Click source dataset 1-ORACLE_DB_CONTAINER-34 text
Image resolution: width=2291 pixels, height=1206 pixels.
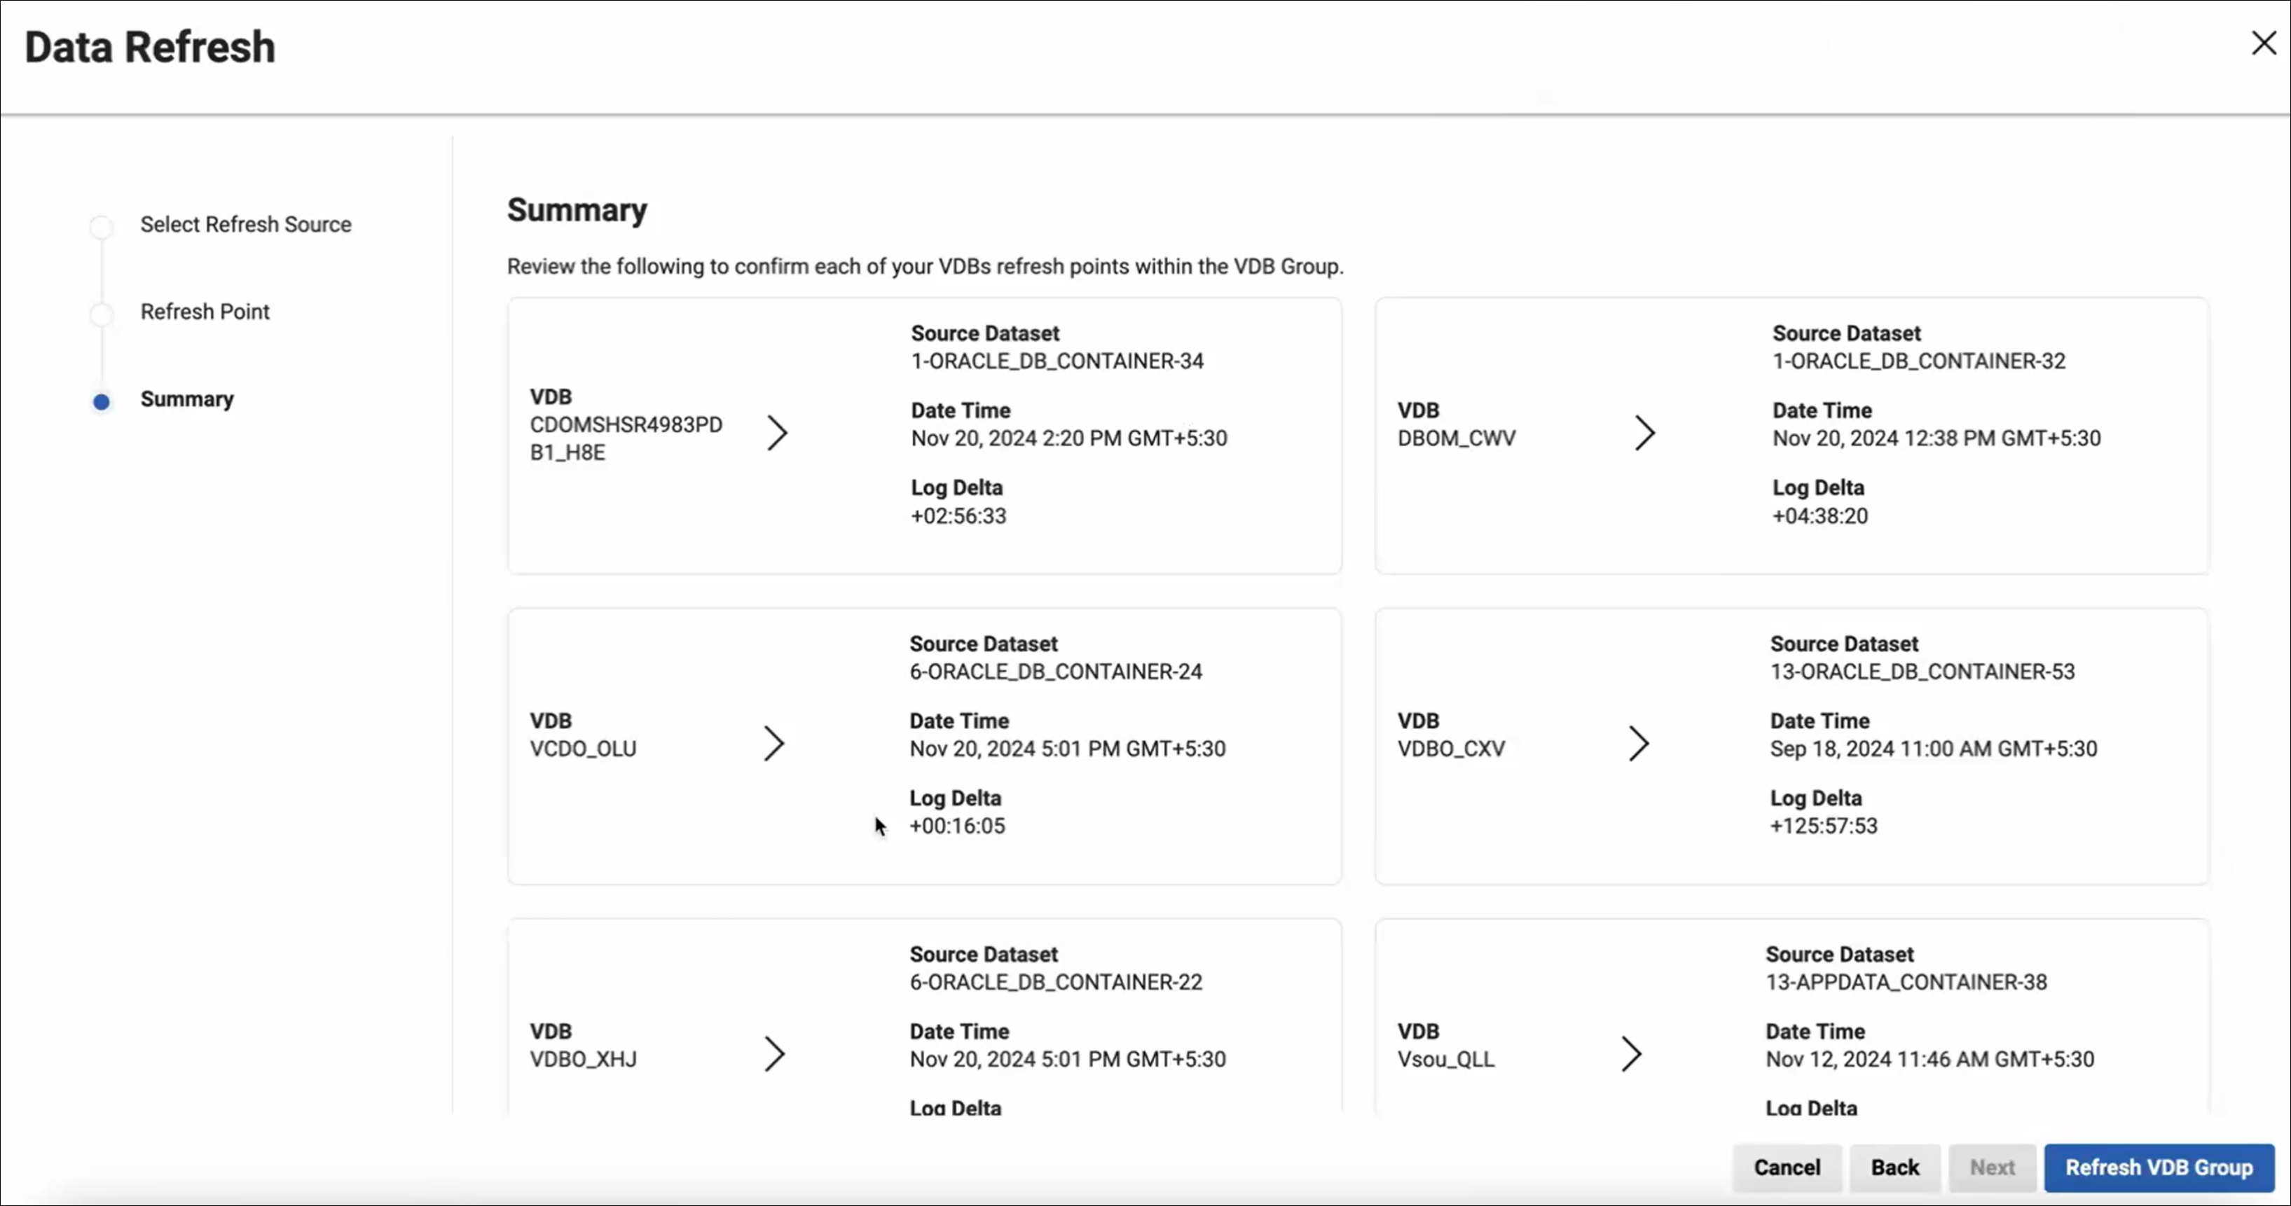pos(1057,361)
